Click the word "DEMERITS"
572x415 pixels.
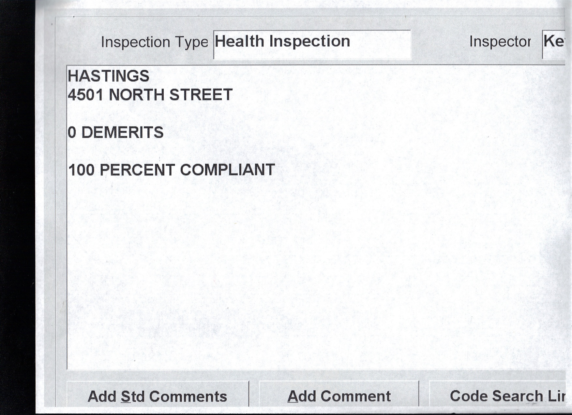(x=122, y=132)
